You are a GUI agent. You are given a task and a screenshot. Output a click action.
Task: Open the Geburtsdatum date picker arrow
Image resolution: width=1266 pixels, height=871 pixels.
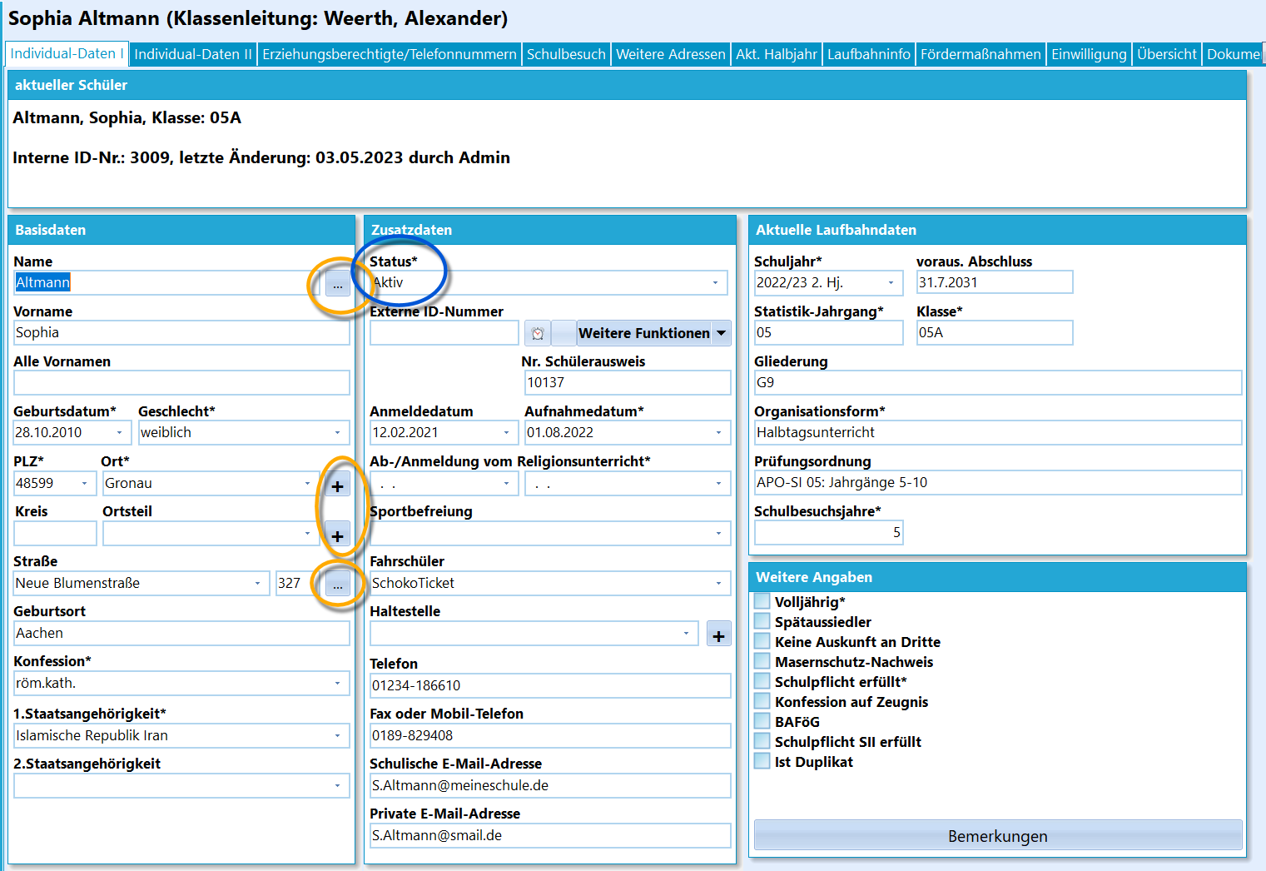119,433
